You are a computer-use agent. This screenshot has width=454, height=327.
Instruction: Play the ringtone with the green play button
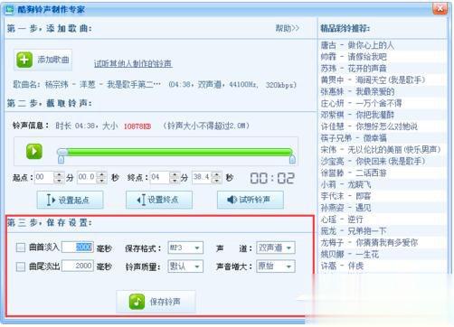(x=34, y=151)
